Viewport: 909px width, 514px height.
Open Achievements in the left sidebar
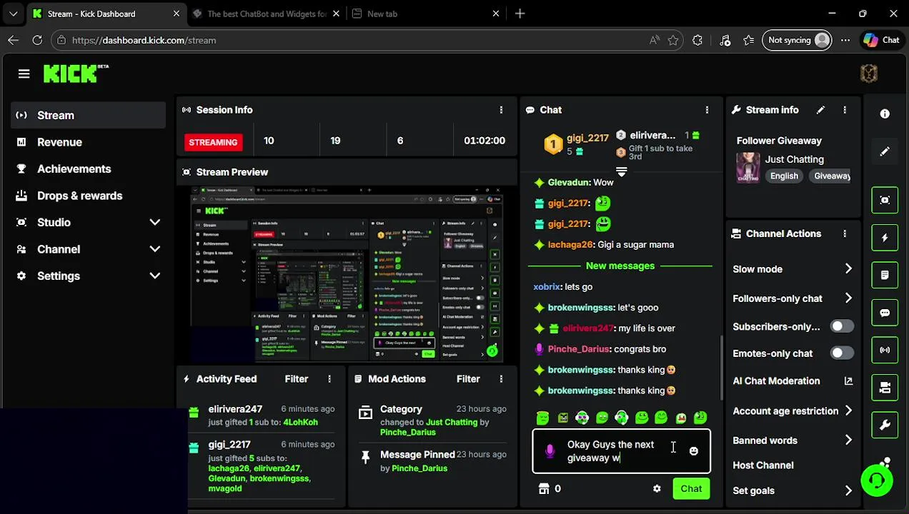coord(89,168)
